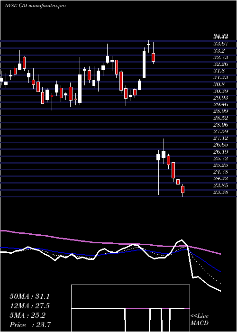The image size is (237, 332).
Task: Select the 30.39 price level label
Action: [220, 91]
